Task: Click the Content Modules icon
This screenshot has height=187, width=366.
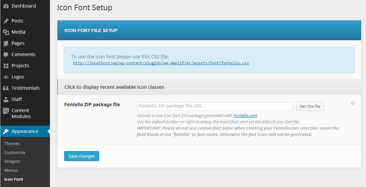Action: 6,111
